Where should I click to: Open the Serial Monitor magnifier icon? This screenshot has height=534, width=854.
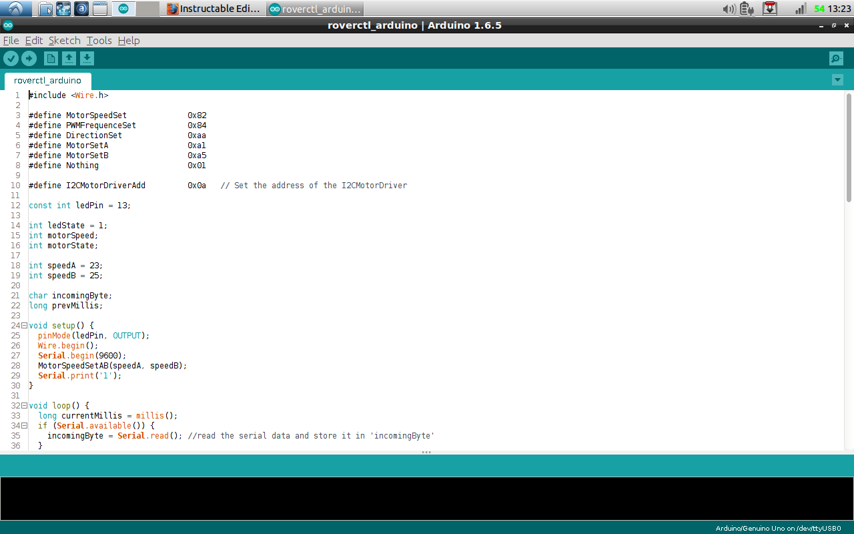coord(836,59)
